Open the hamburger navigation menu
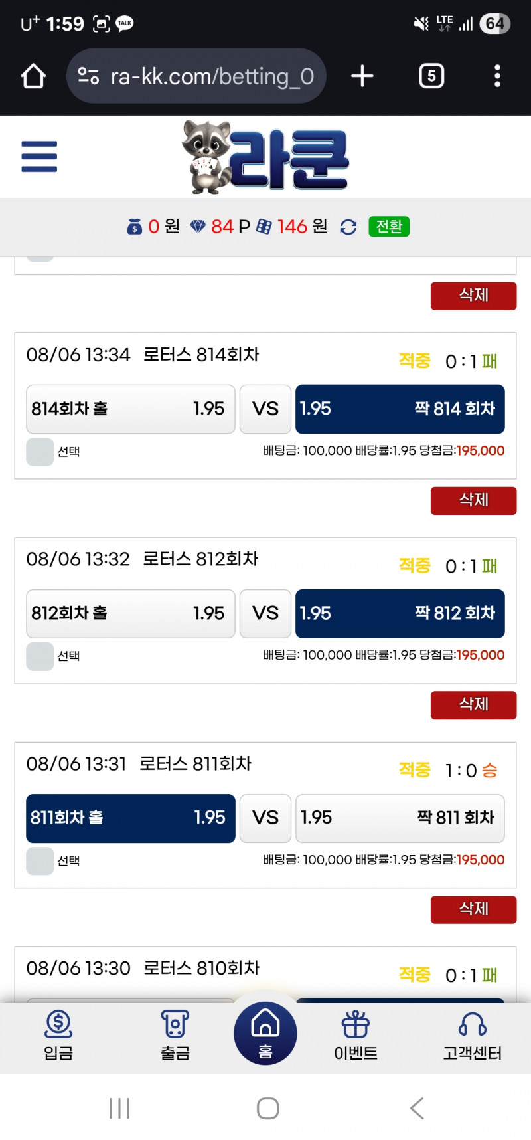The height and width of the screenshot is (1140, 531). tap(39, 157)
